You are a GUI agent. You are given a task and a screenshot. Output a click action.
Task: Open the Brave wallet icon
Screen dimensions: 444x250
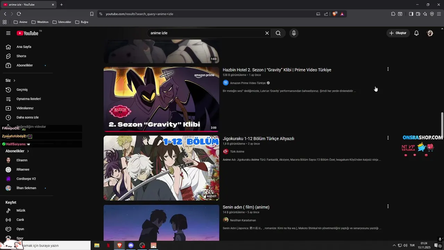coord(418,14)
